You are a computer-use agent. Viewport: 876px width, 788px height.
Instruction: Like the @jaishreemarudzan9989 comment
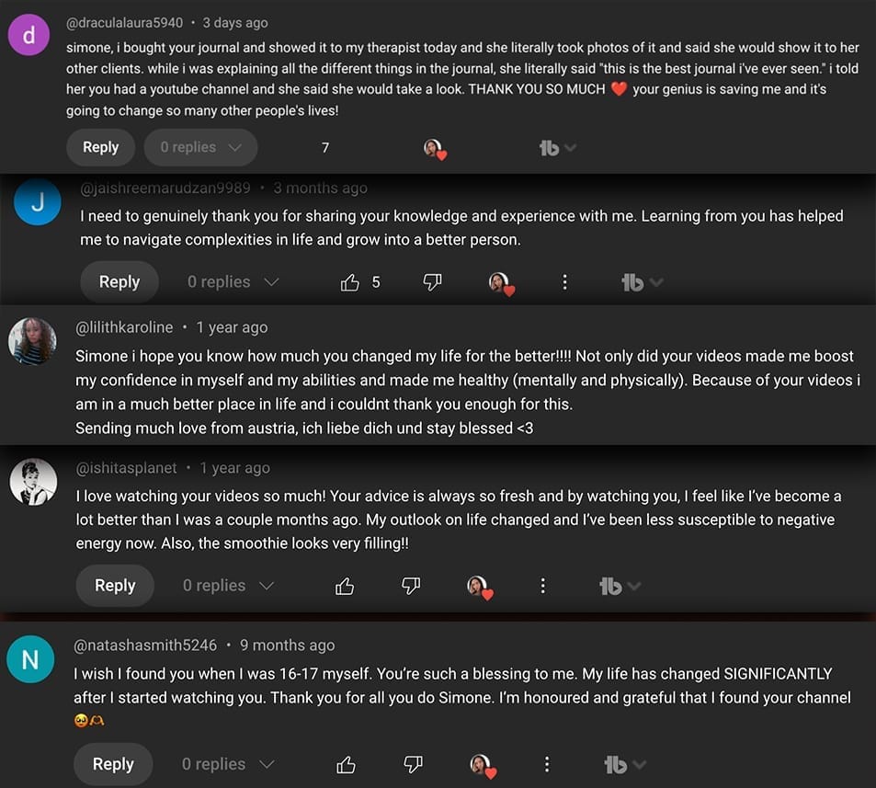pos(349,282)
